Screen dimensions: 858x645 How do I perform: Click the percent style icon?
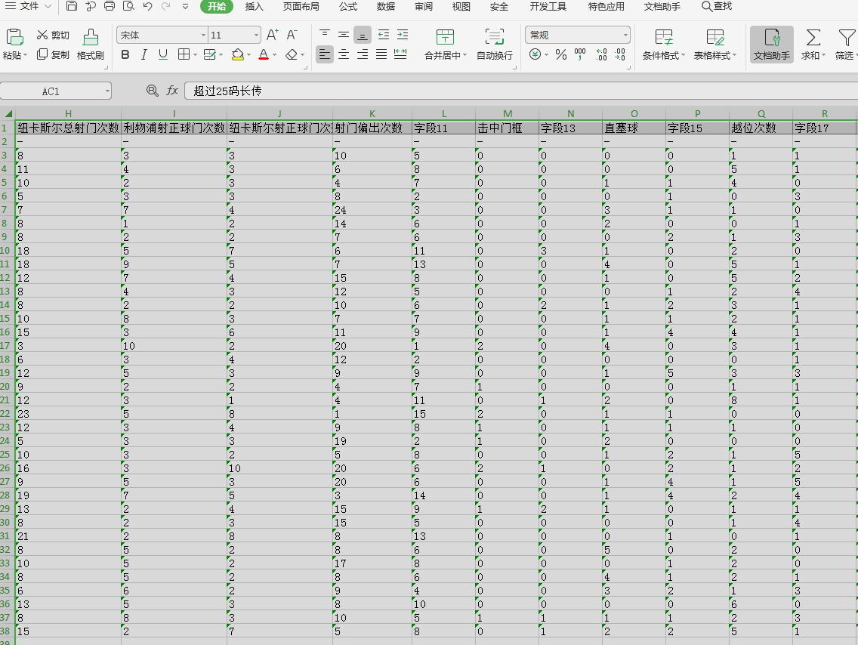click(560, 54)
